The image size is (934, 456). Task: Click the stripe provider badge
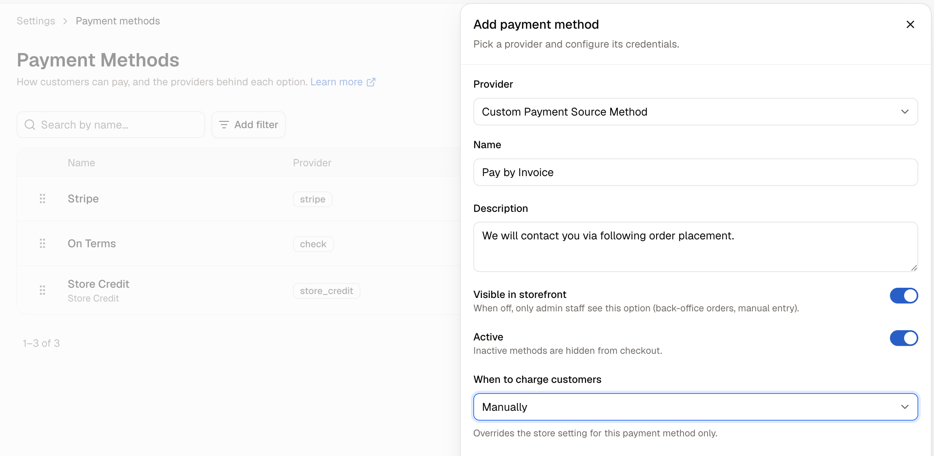click(313, 199)
